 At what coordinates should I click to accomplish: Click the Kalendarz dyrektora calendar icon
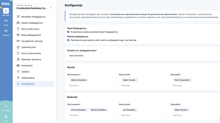[x=18, y=59]
